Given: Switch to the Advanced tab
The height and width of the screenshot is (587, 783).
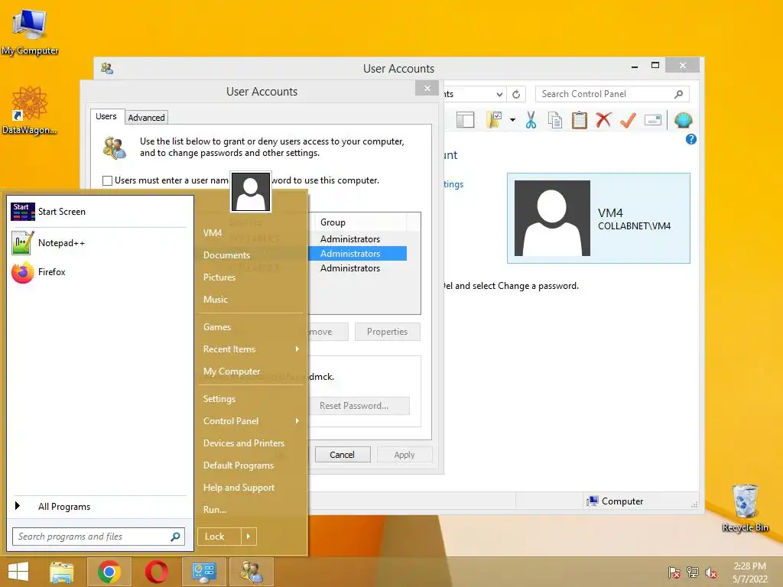Looking at the screenshot, I should 146,117.
